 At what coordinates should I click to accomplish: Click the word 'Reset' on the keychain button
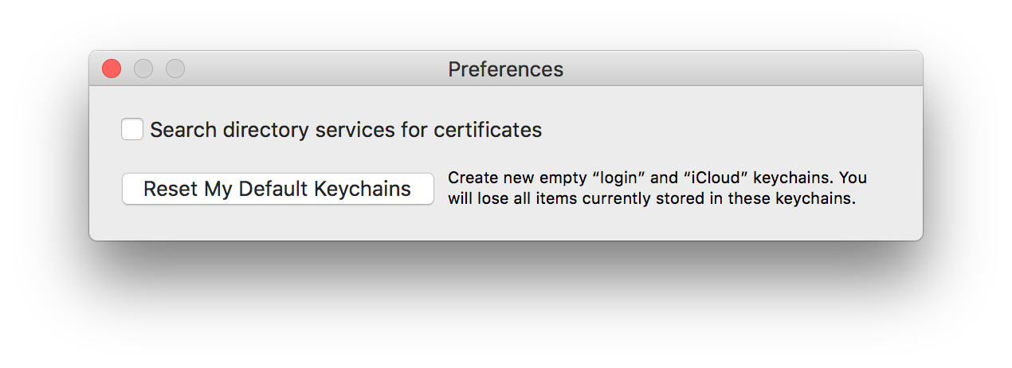[171, 189]
